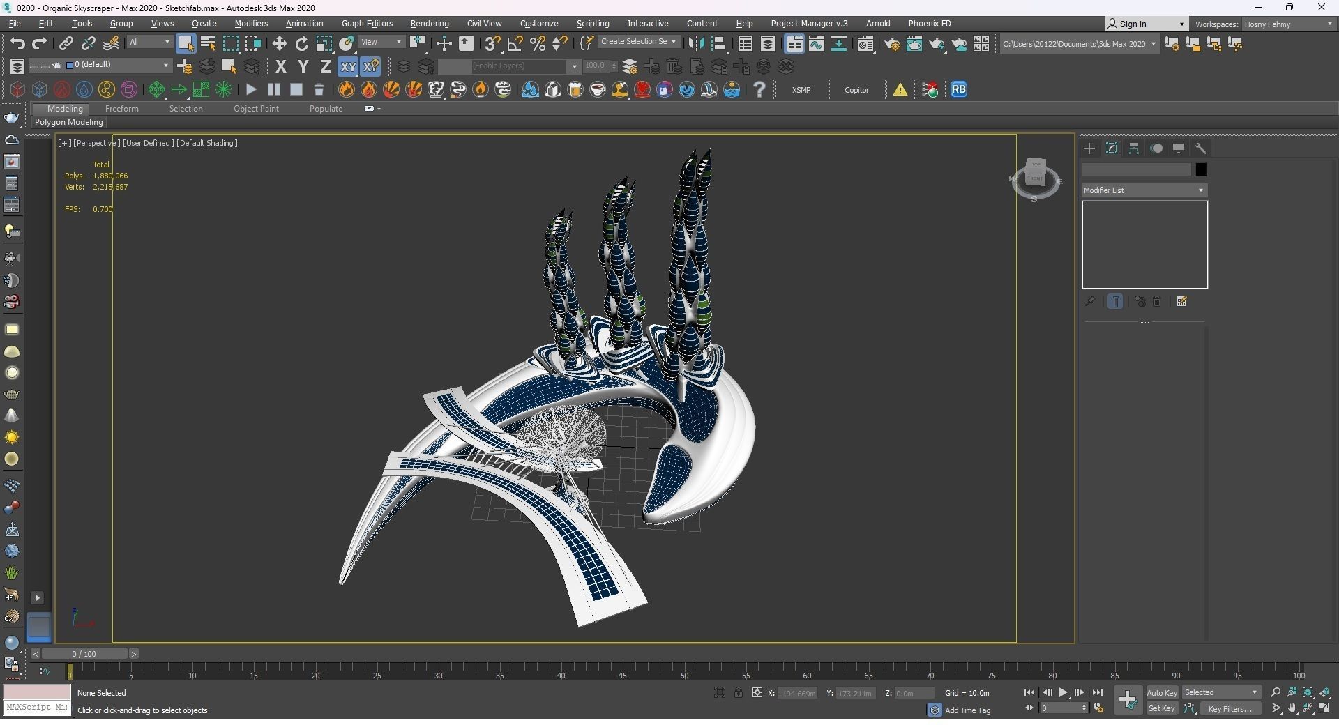Toggle Show End Result button
The height and width of the screenshot is (725, 1339).
coord(1115,301)
